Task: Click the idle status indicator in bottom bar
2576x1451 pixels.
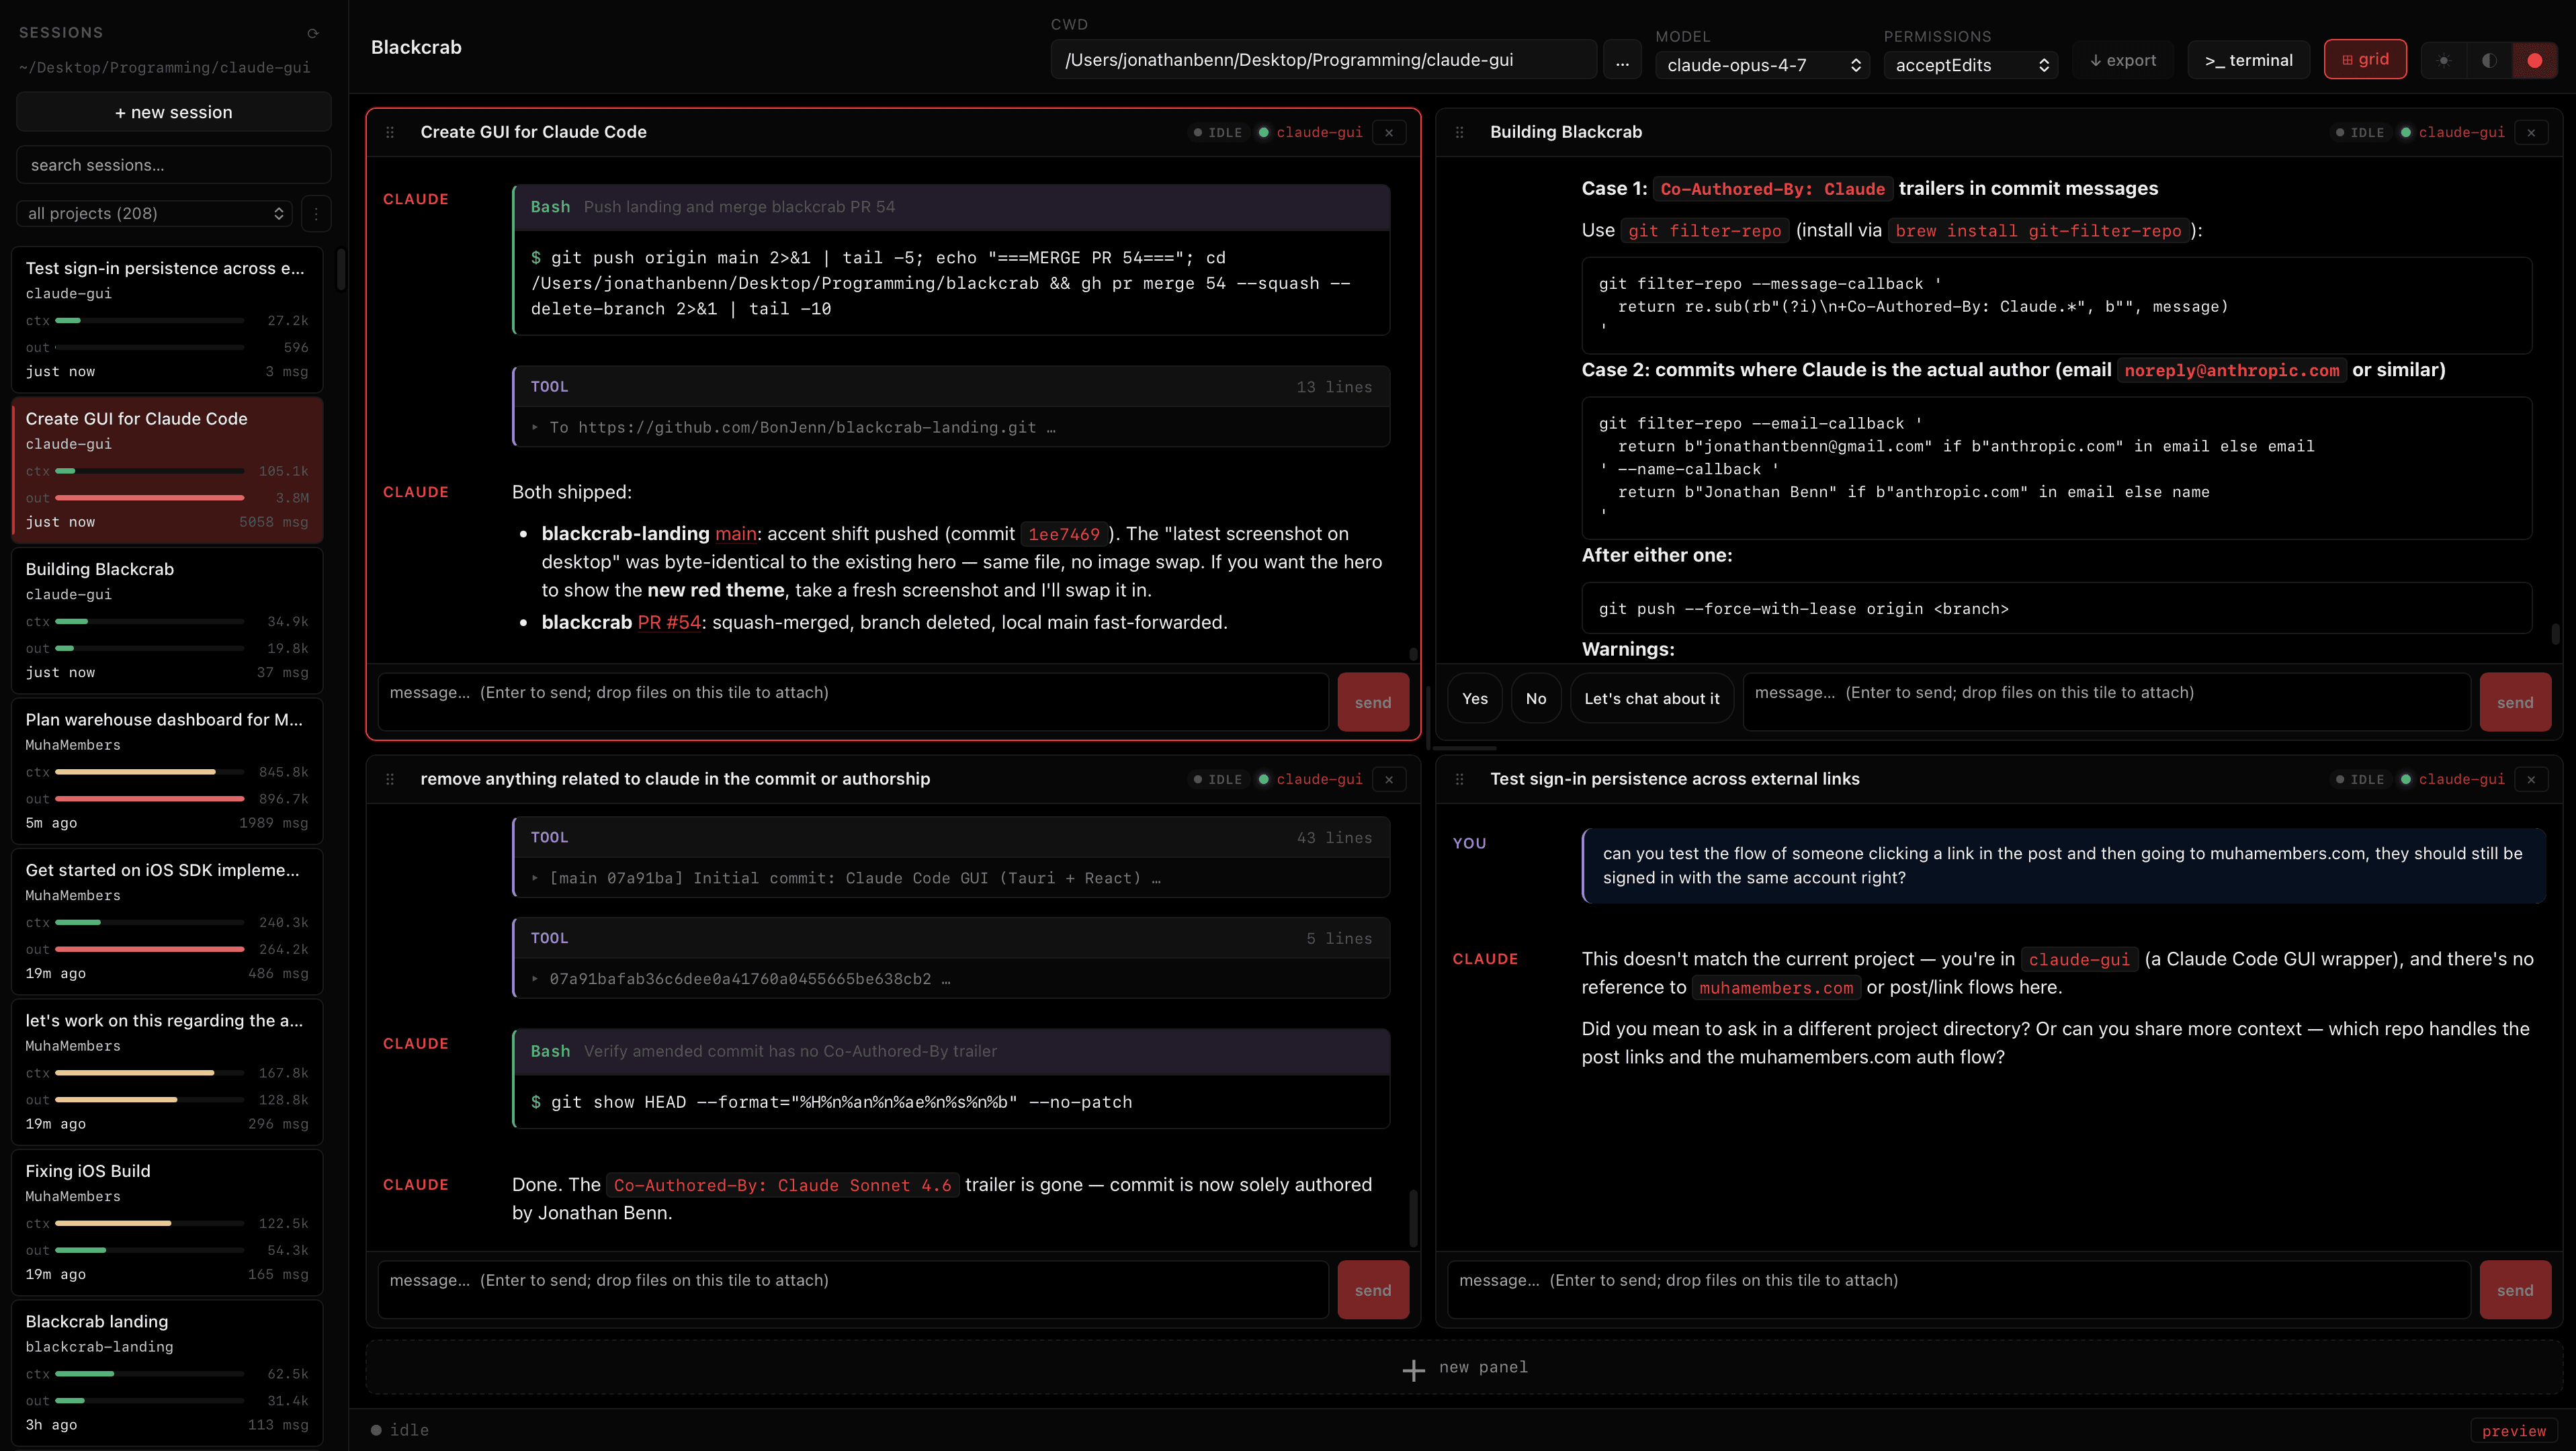Action: point(400,1430)
